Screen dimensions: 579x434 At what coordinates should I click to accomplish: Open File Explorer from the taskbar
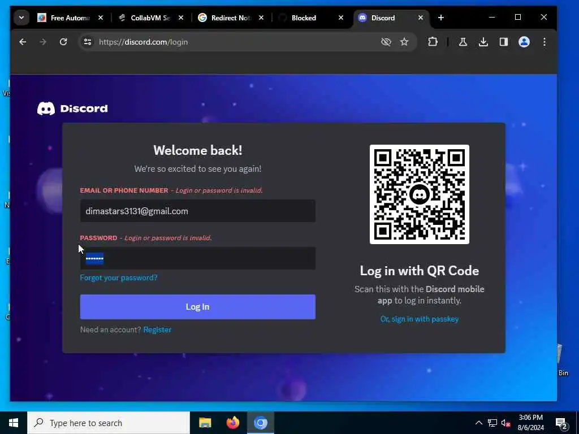[x=205, y=423]
